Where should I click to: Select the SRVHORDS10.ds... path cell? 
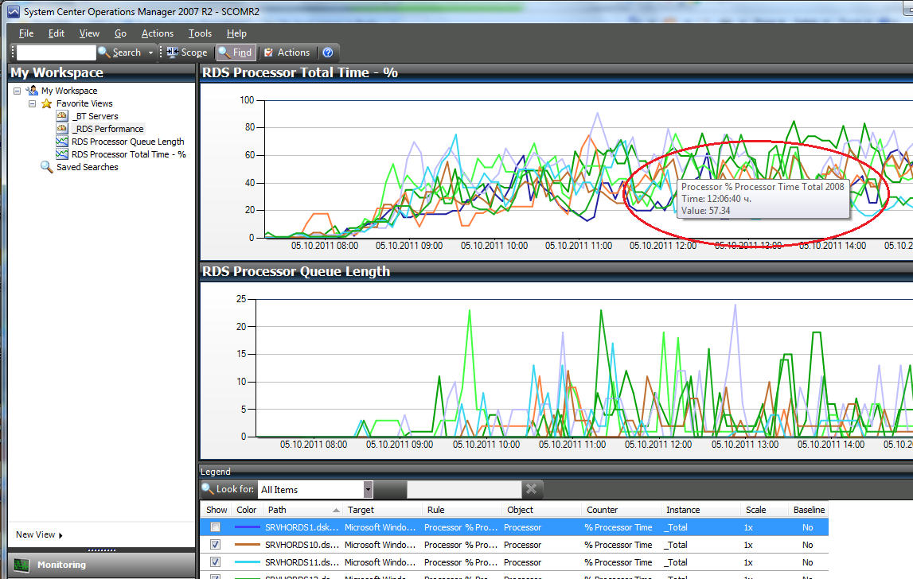pos(302,545)
